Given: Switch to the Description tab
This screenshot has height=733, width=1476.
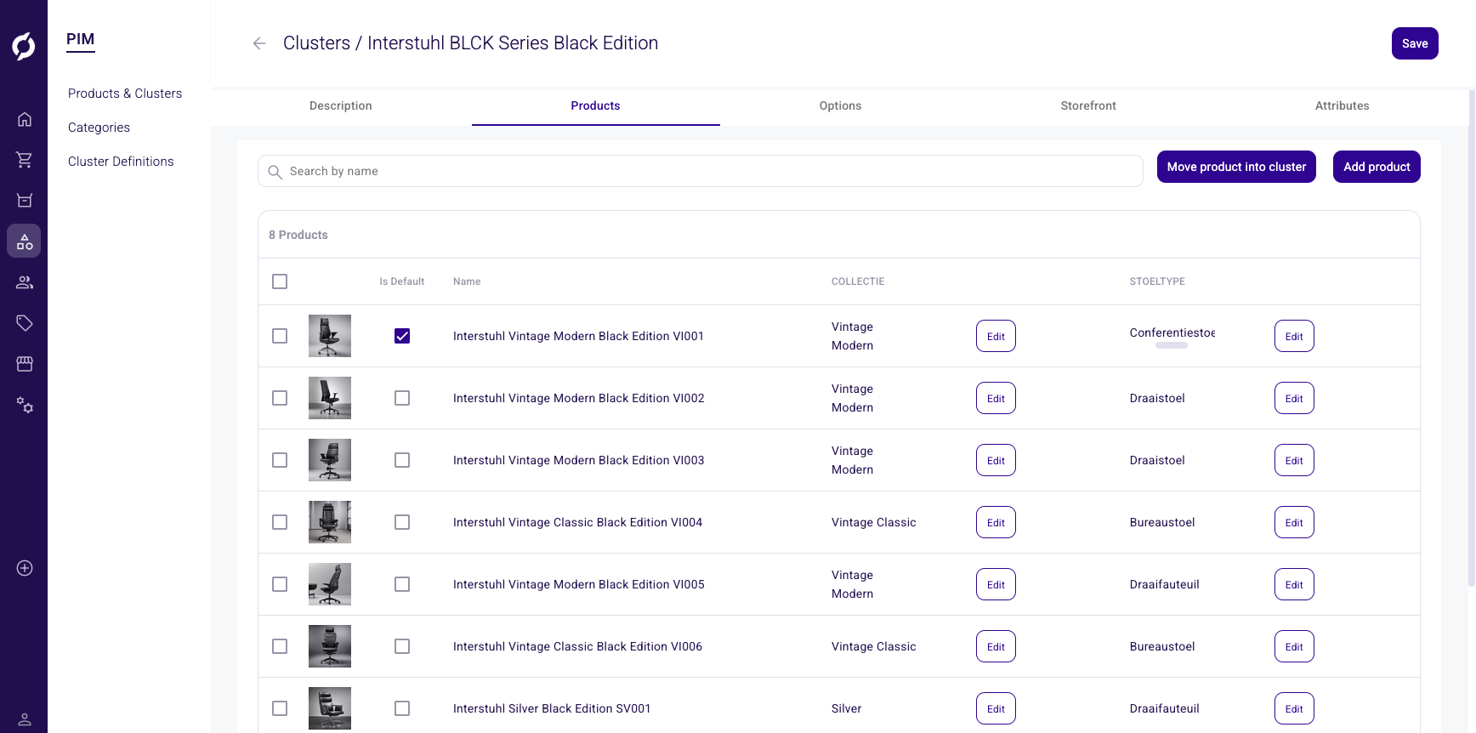Looking at the screenshot, I should click(x=341, y=106).
